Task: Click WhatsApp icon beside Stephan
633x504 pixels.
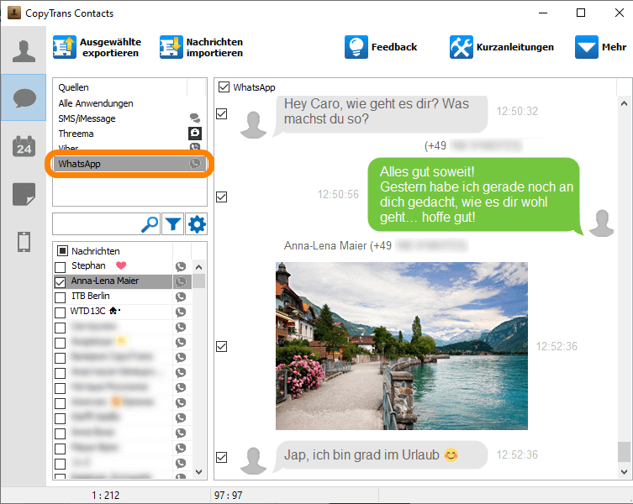Action: click(x=181, y=267)
